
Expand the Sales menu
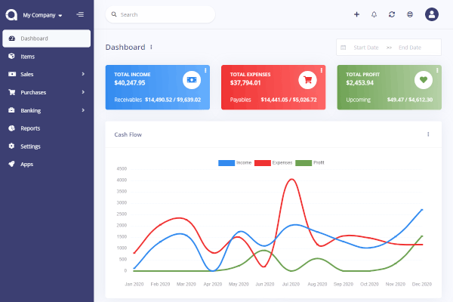pos(46,74)
